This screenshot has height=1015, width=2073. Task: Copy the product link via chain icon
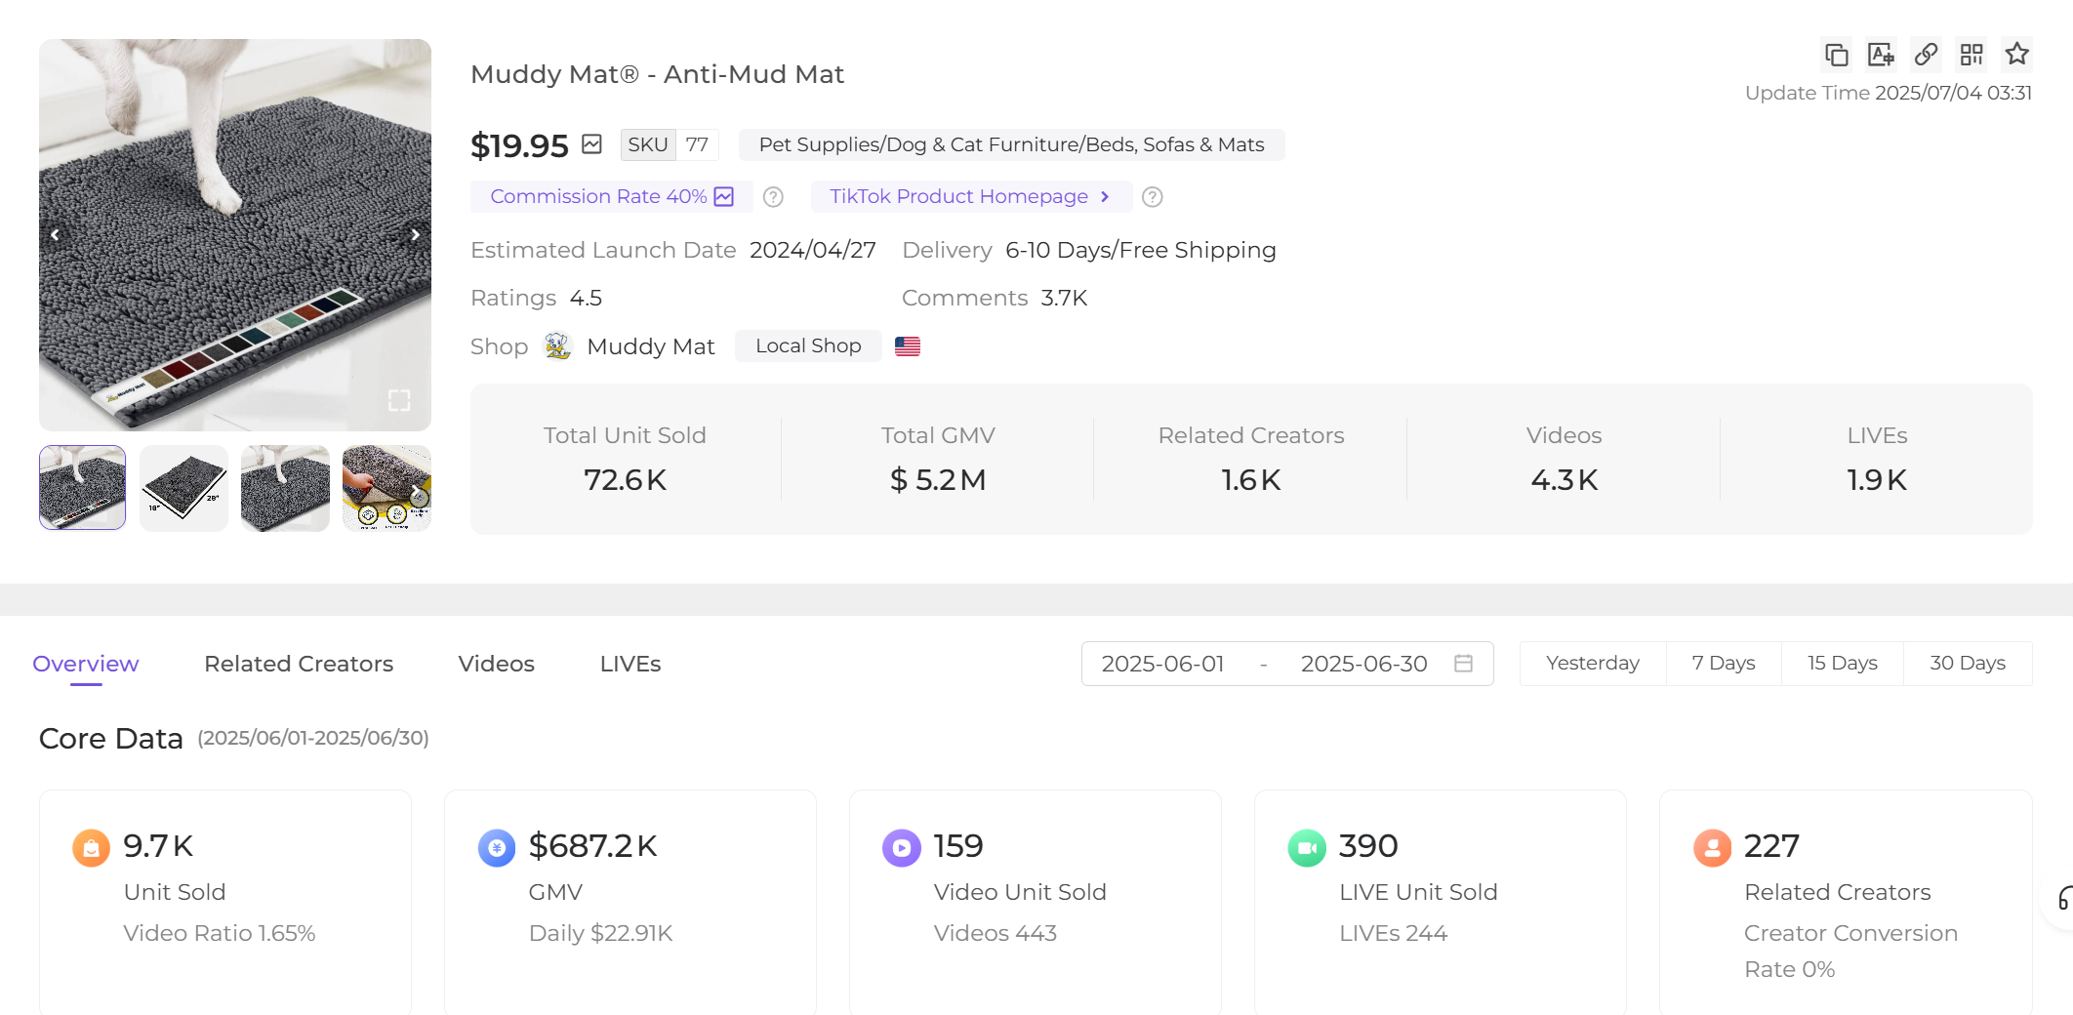click(1926, 55)
